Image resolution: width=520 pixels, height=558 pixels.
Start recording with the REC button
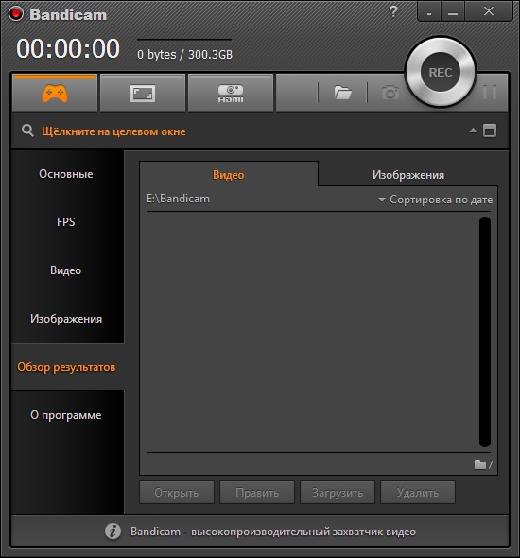(x=441, y=72)
